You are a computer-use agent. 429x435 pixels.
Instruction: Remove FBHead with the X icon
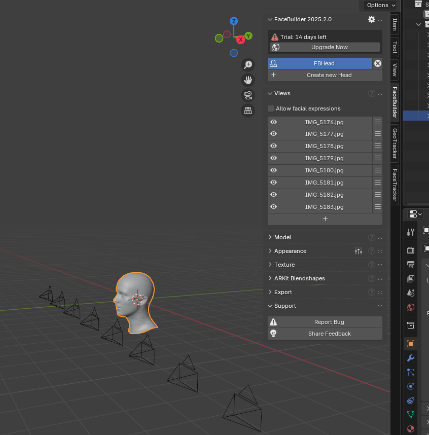coord(377,63)
